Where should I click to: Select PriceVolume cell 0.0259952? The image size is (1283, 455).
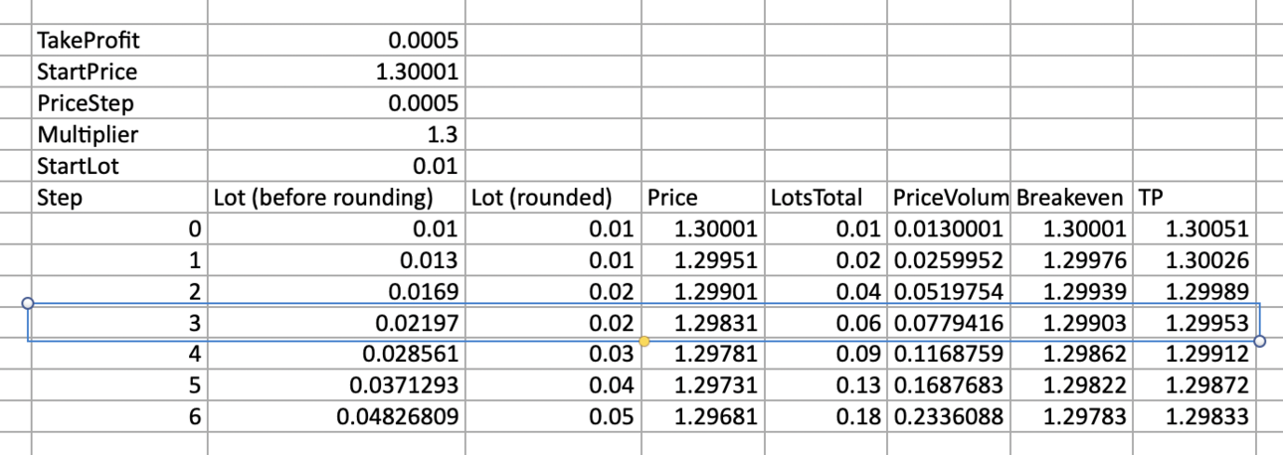click(x=951, y=261)
